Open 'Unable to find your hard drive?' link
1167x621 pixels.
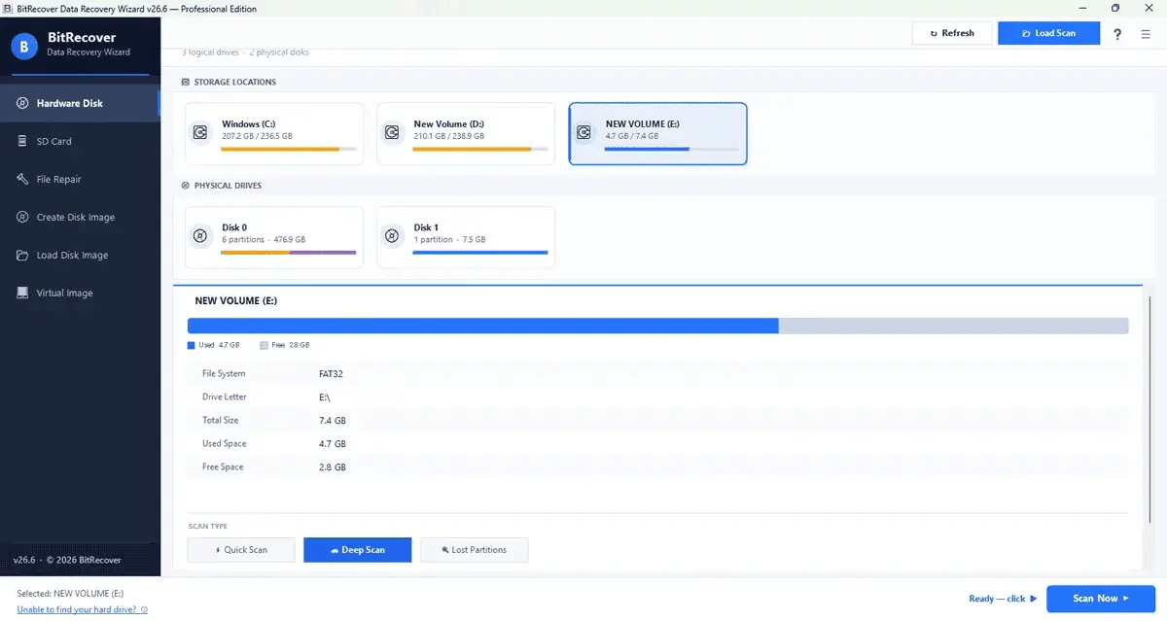pos(78,610)
